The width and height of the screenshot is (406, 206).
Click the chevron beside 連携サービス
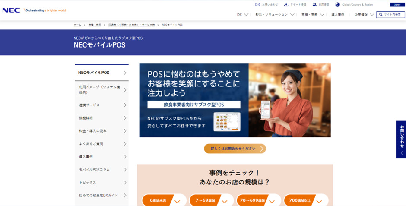pyautogui.click(x=125, y=105)
